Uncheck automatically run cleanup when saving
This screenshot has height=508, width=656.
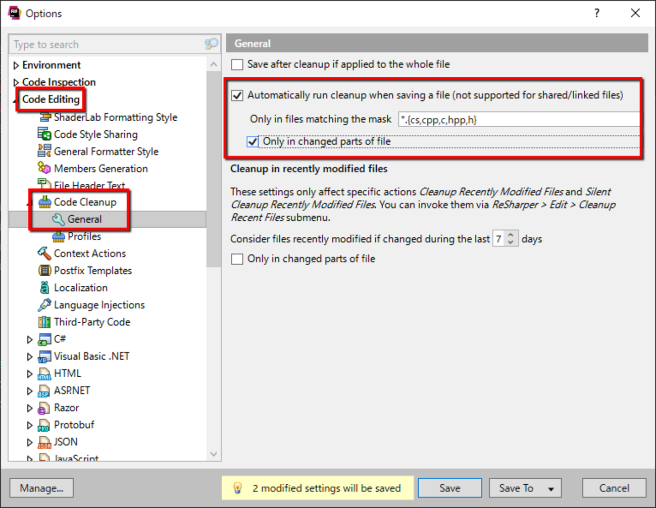(237, 95)
